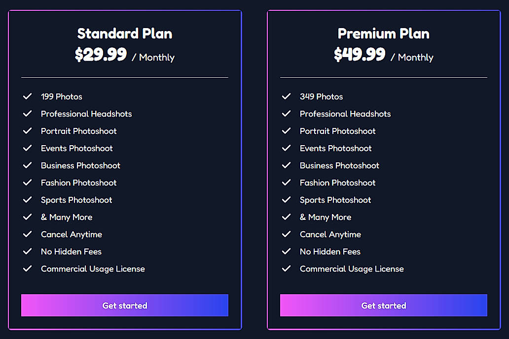Screen dimensions: 509x339
Task: Click Standard plan '& Many More' text
Action: click(x=67, y=217)
